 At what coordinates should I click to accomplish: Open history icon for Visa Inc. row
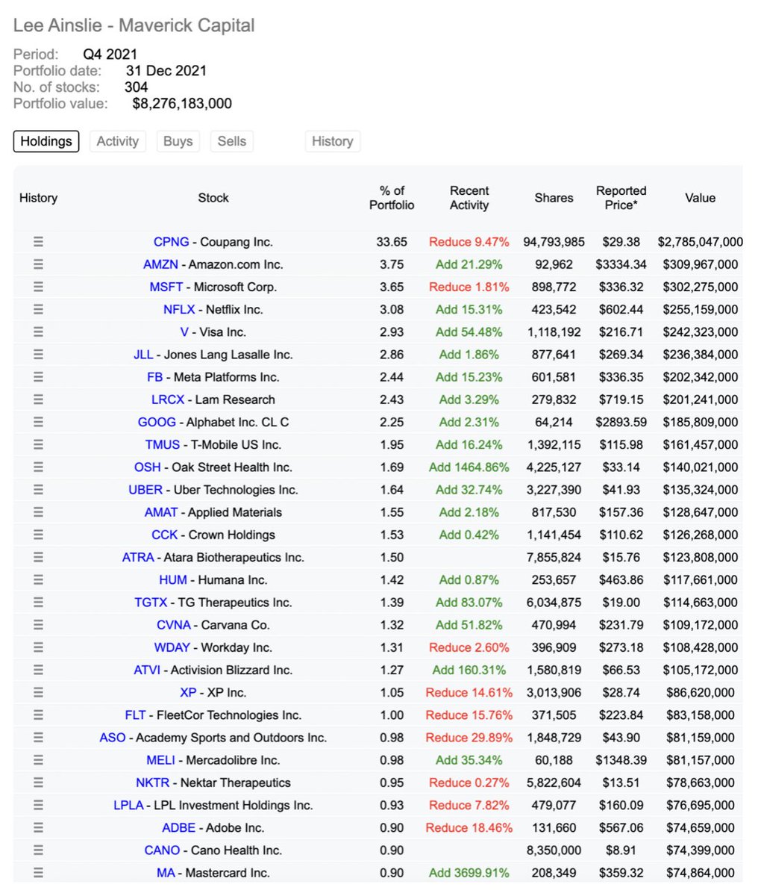point(38,332)
